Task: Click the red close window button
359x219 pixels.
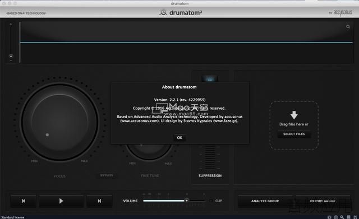Action: (4, 3)
